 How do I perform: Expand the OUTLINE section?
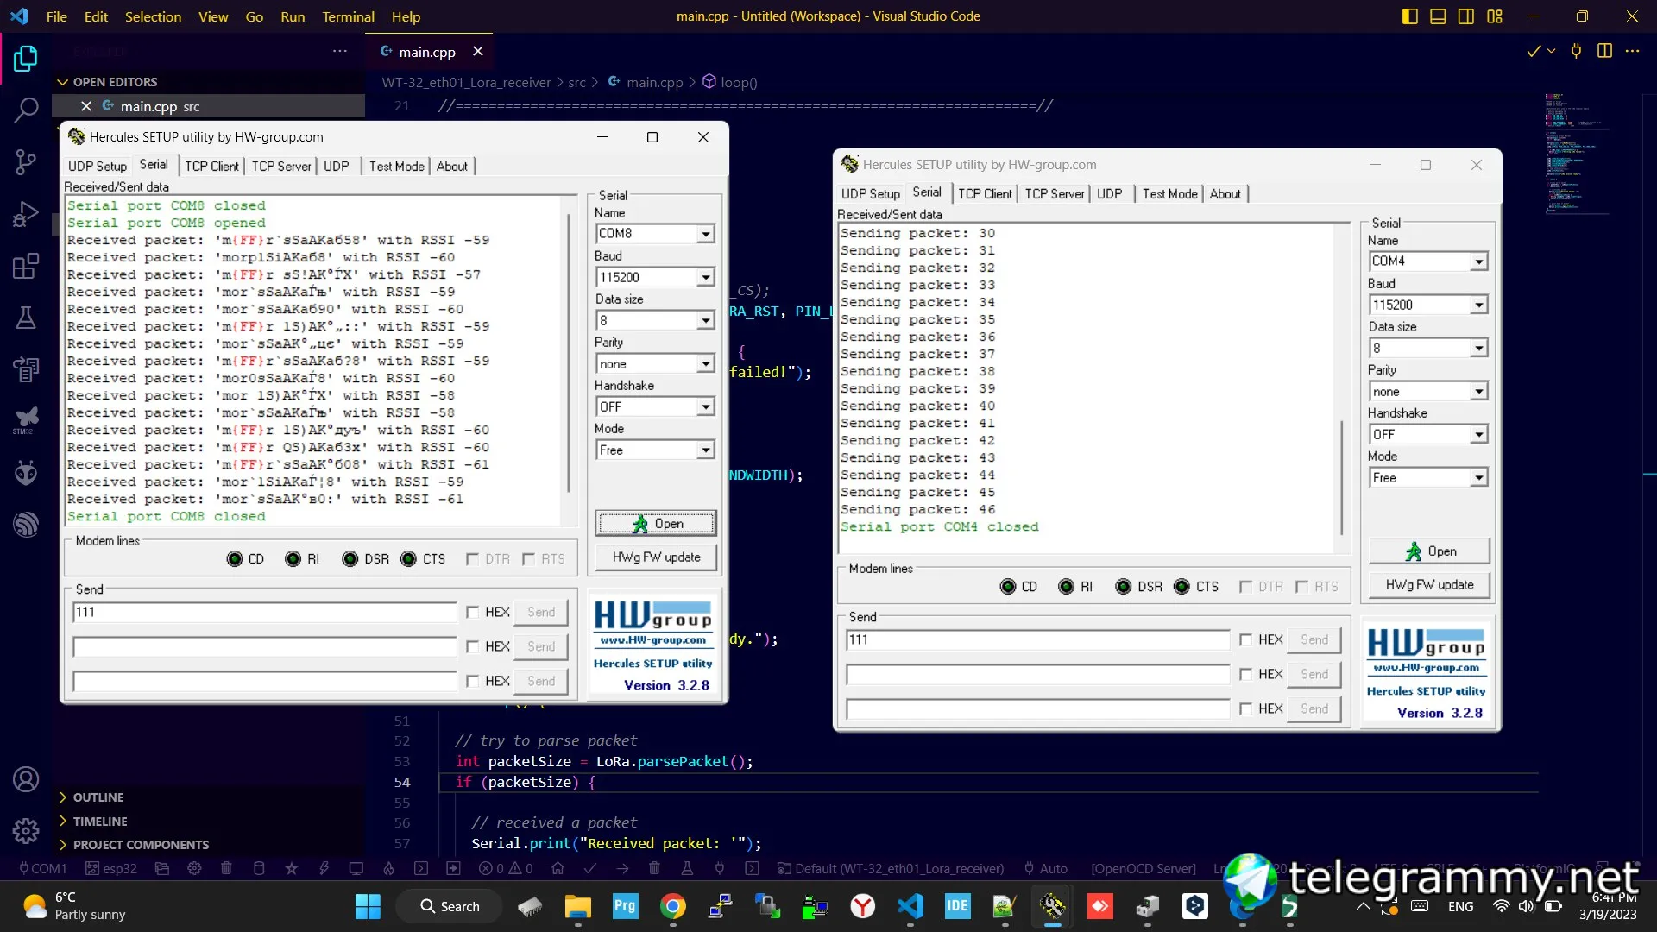(98, 797)
